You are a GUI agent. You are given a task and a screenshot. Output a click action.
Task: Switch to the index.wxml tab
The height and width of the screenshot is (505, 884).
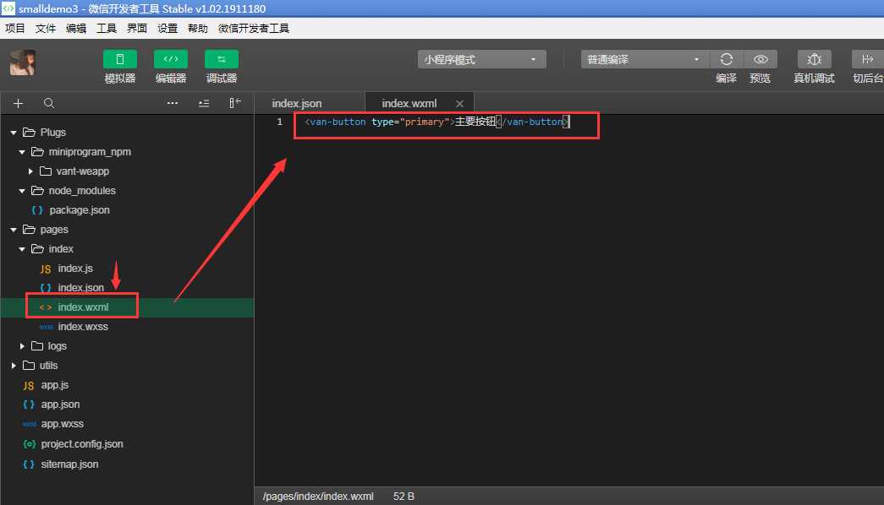point(409,104)
